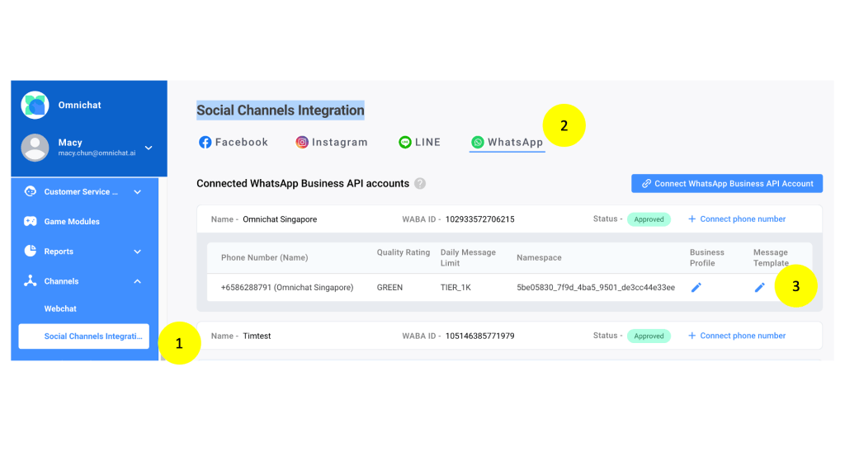This screenshot has width=845, height=475.
Task: Open the help question mark tooltip icon
Action: click(x=421, y=183)
